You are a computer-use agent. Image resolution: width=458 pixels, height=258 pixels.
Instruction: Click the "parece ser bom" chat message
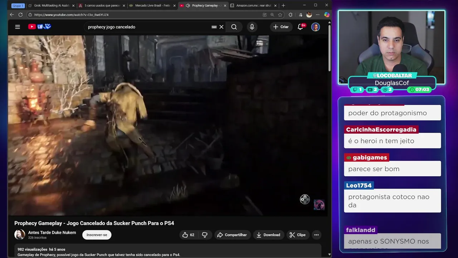tap(393, 169)
